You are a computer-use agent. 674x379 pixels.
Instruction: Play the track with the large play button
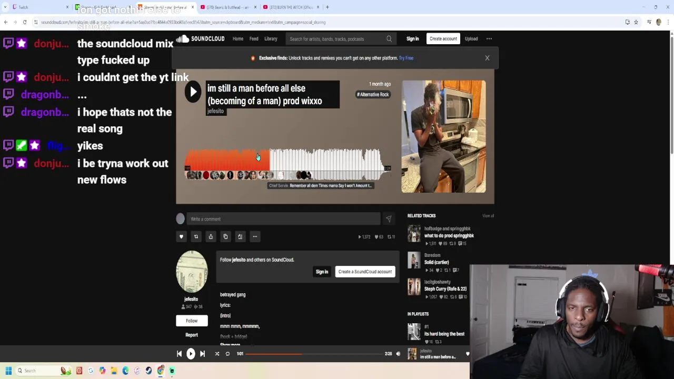click(x=193, y=92)
